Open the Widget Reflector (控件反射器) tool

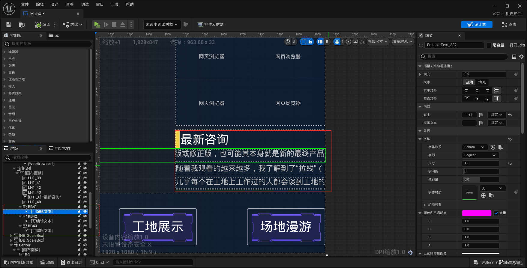[210, 25]
